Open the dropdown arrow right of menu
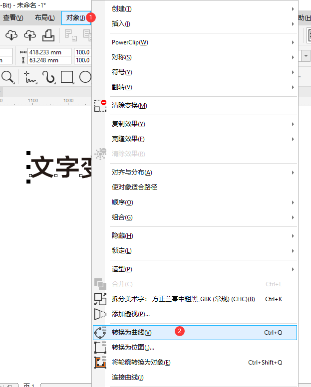 coord(306,56)
